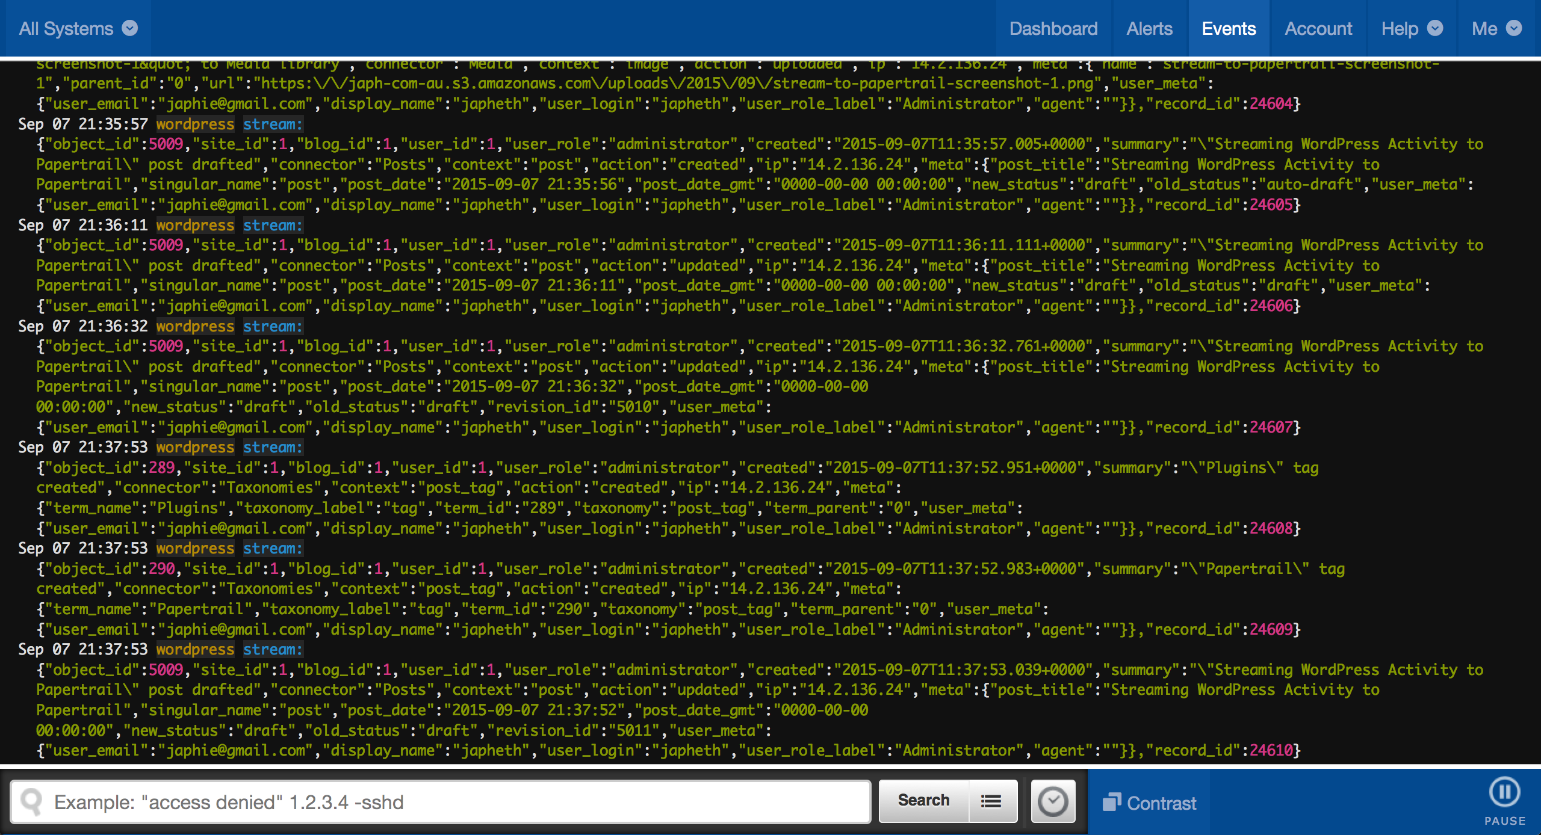Open the All Systems dropdown
This screenshot has height=835, width=1541.
[x=78, y=28]
